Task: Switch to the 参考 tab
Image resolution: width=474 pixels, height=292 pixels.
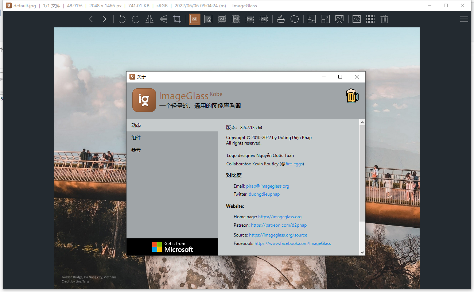Action: (136, 150)
